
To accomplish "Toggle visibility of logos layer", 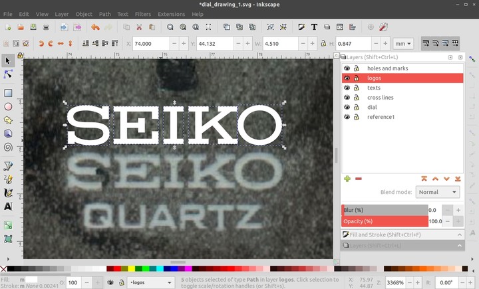I will click(x=347, y=78).
